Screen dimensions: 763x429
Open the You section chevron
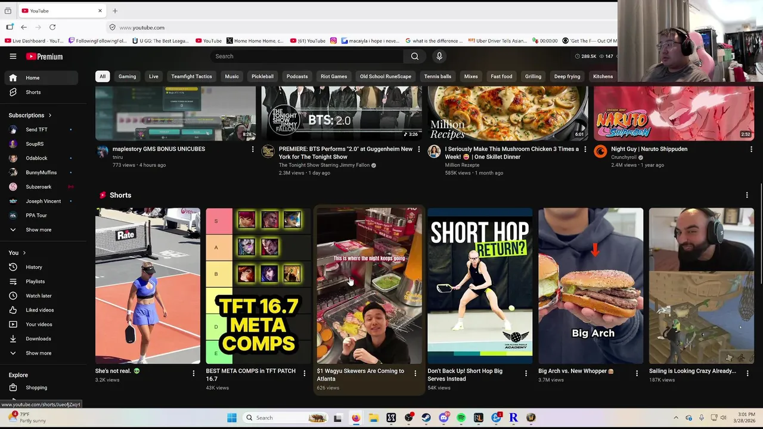coord(24,253)
